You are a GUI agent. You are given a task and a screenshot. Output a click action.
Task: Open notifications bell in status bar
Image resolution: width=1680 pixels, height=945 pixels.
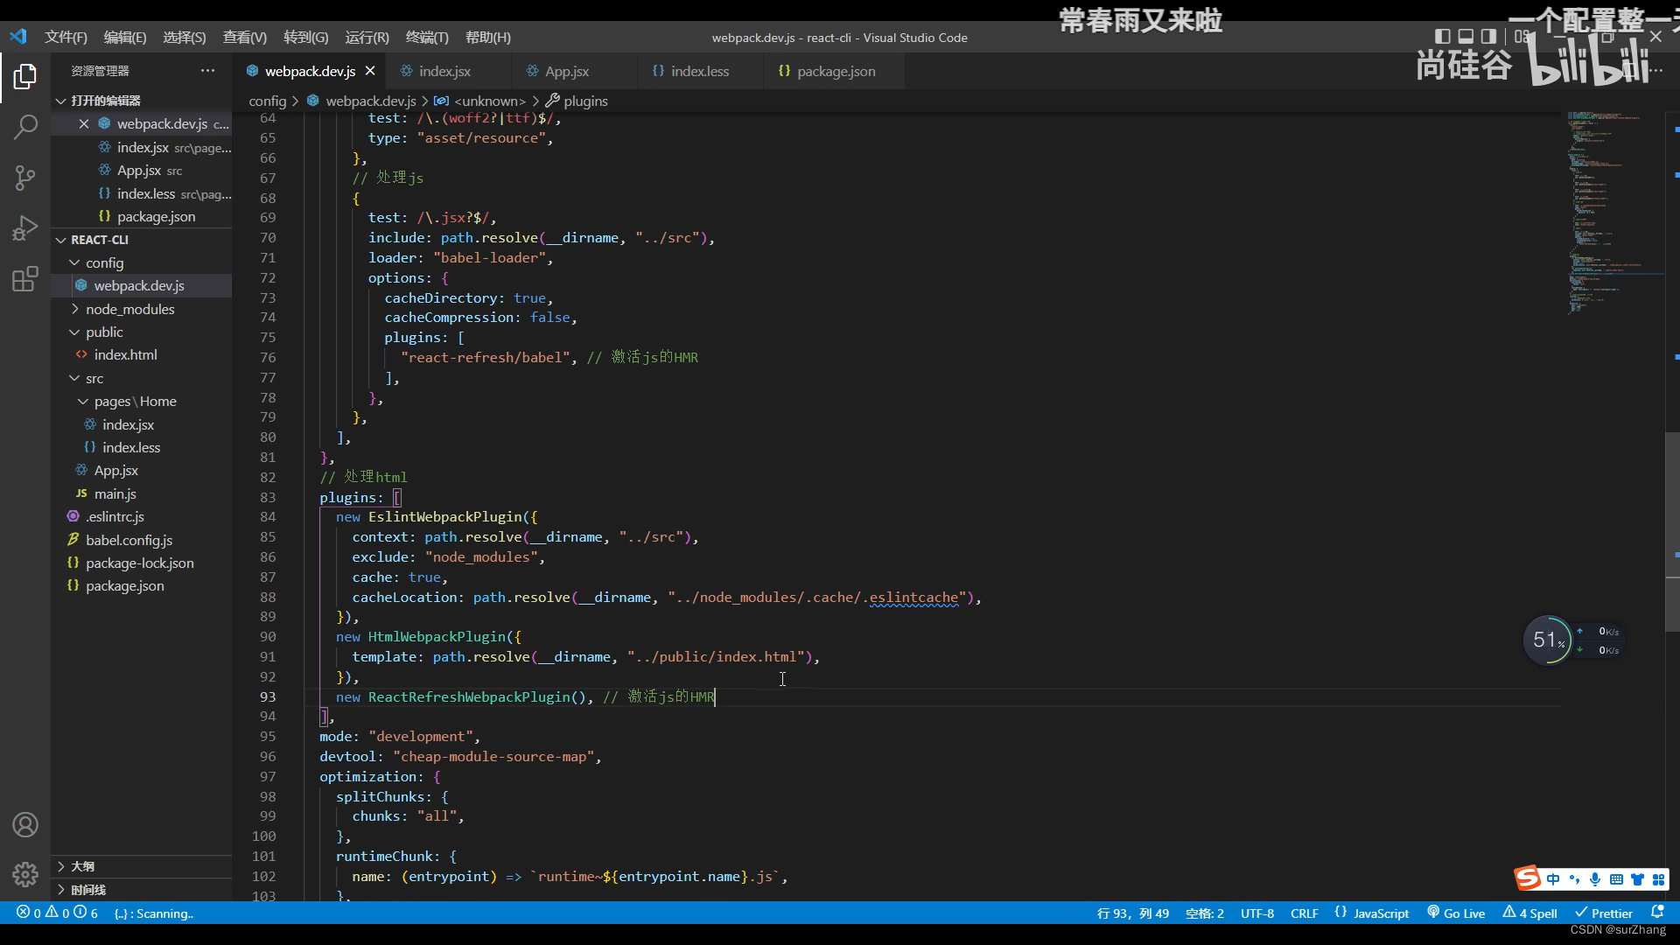point(1657,912)
